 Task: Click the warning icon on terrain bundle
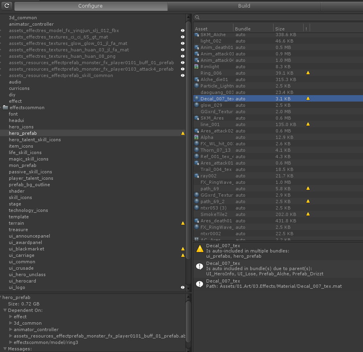click(183, 223)
